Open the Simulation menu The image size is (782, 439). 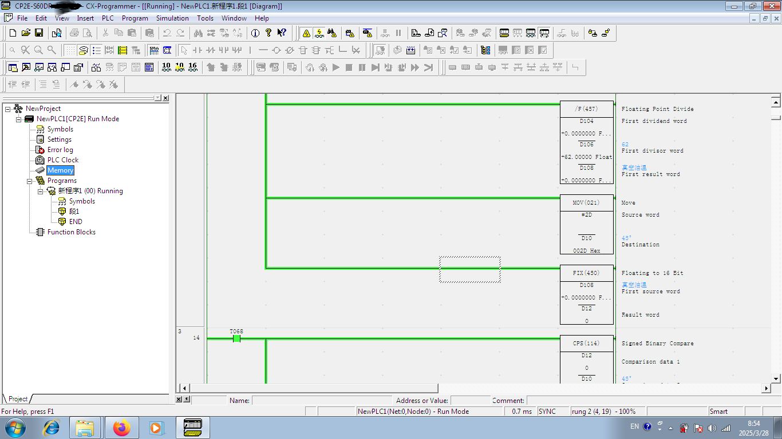pos(172,18)
